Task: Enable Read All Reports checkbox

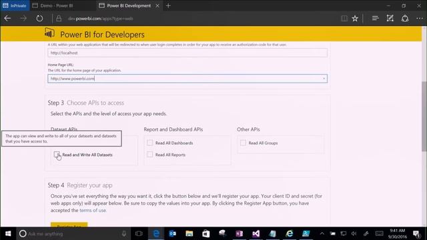Action: (x=149, y=154)
